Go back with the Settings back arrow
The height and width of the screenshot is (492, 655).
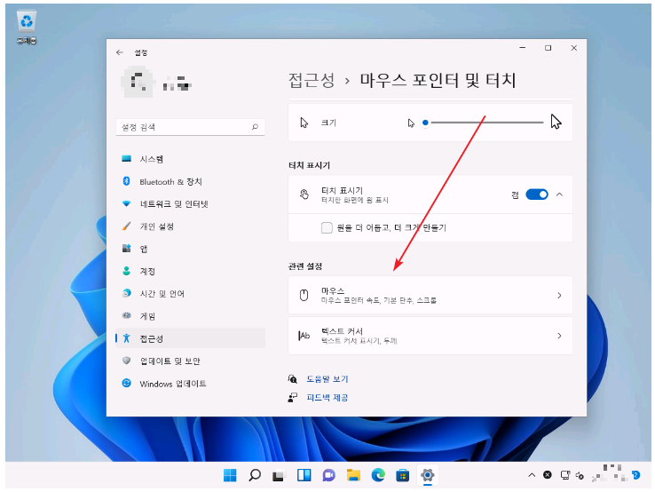pyautogui.click(x=120, y=52)
